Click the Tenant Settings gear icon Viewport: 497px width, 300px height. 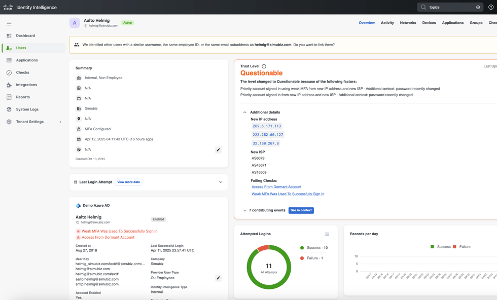coord(9,122)
